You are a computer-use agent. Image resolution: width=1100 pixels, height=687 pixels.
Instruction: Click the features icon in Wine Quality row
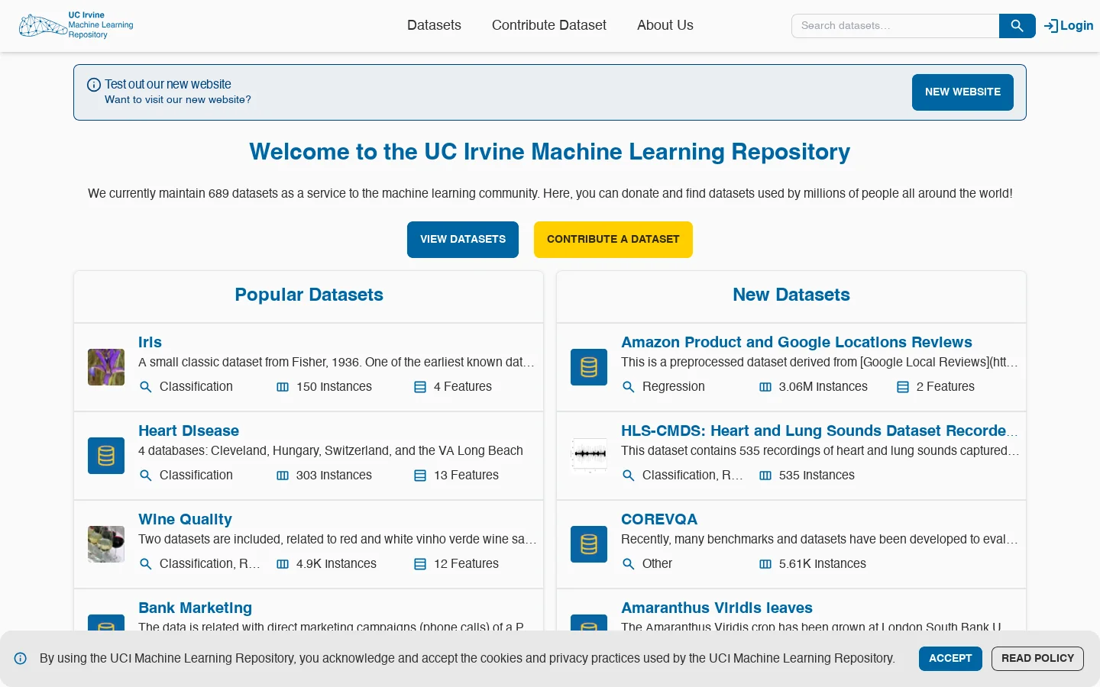click(420, 564)
